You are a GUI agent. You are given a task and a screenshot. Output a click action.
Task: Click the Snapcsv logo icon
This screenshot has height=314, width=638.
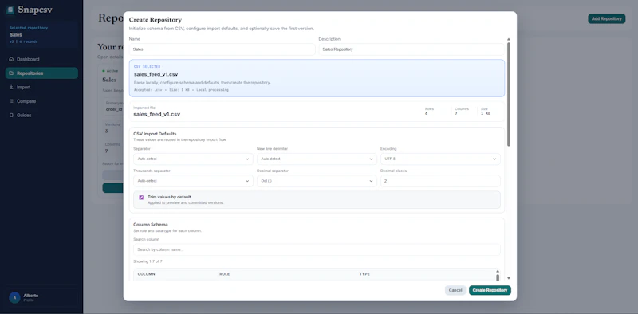pyautogui.click(x=10, y=10)
